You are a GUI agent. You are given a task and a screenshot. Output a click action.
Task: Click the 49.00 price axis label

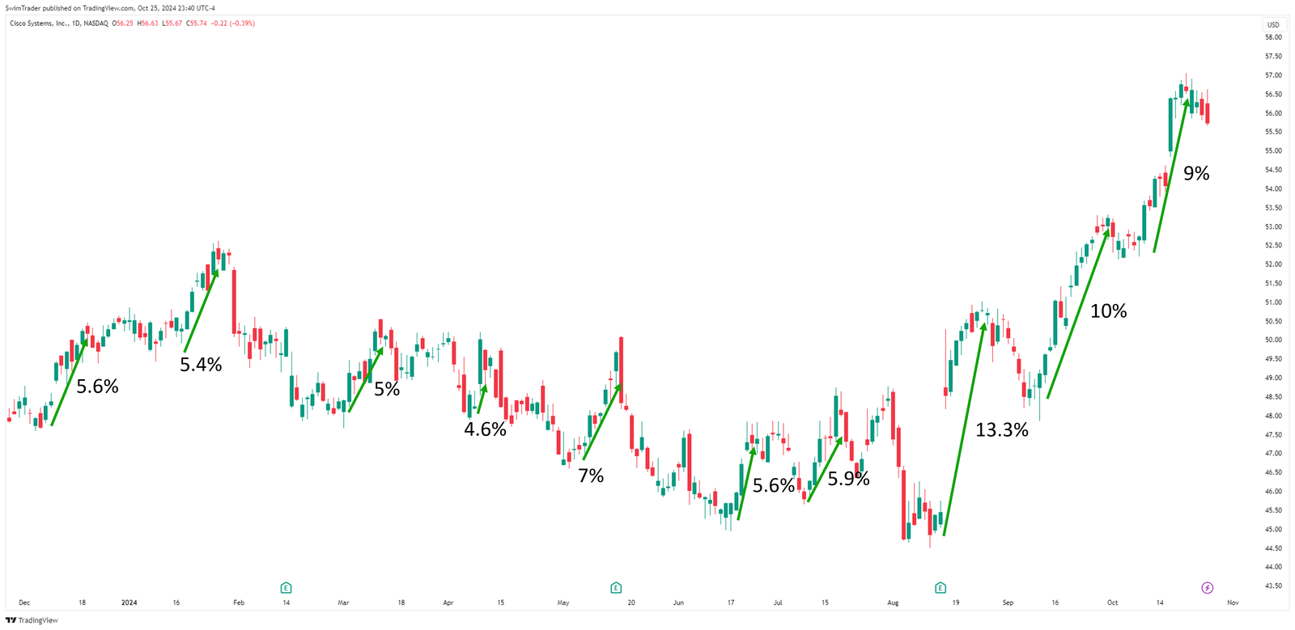[x=1273, y=378]
